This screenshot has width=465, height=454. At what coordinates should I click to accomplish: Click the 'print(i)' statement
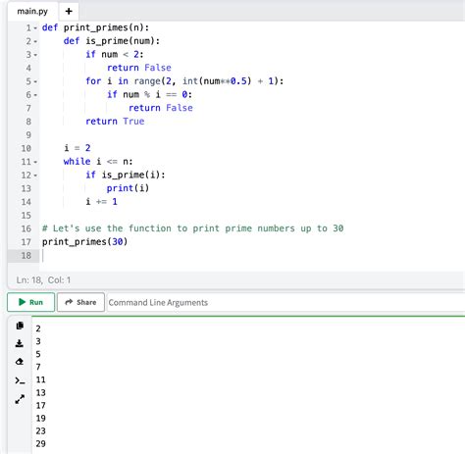(x=128, y=188)
